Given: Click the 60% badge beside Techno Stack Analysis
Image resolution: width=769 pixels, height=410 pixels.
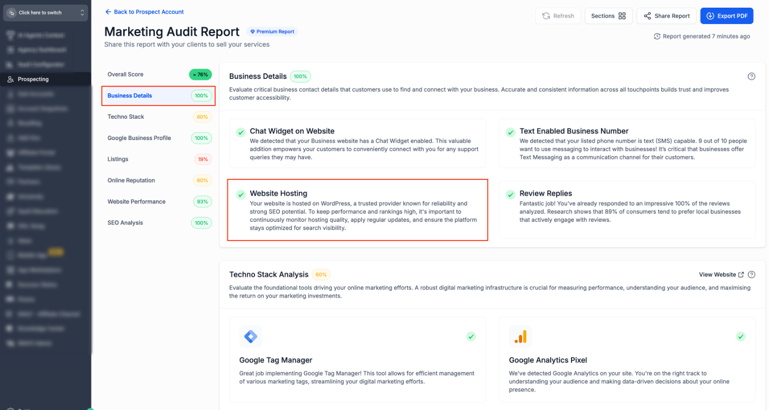Looking at the screenshot, I should (x=321, y=275).
